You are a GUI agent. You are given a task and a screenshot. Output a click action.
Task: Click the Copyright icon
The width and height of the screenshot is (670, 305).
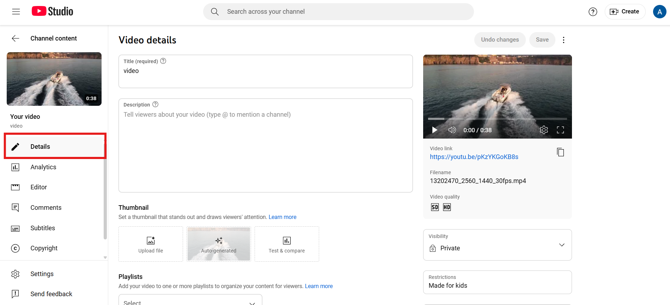(15, 248)
